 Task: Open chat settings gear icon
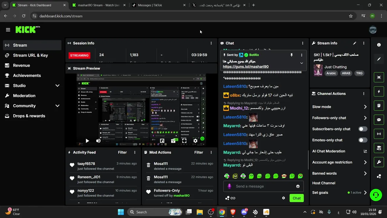(284, 198)
